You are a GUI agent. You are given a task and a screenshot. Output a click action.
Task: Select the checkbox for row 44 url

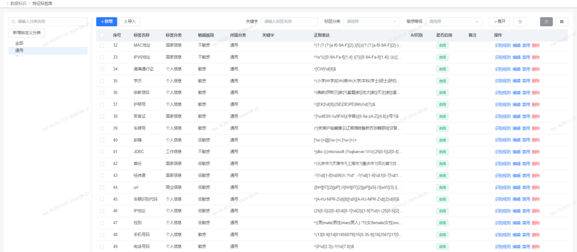click(x=102, y=187)
